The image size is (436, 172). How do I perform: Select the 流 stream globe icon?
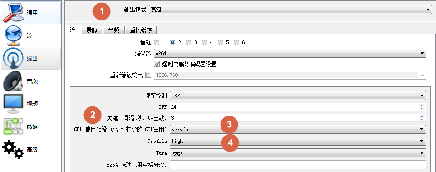click(x=13, y=35)
